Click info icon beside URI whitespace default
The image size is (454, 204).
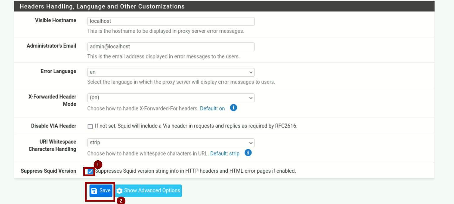point(248,153)
